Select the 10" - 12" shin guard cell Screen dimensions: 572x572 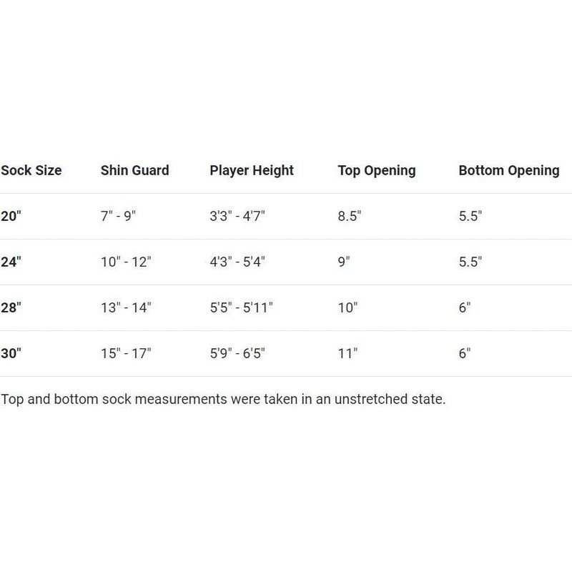tap(126, 262)
